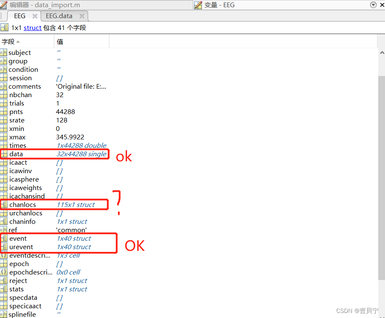Close the EEG tab
Image resolution: width=385 pixels, height=318 pixels.
[35, 16]
